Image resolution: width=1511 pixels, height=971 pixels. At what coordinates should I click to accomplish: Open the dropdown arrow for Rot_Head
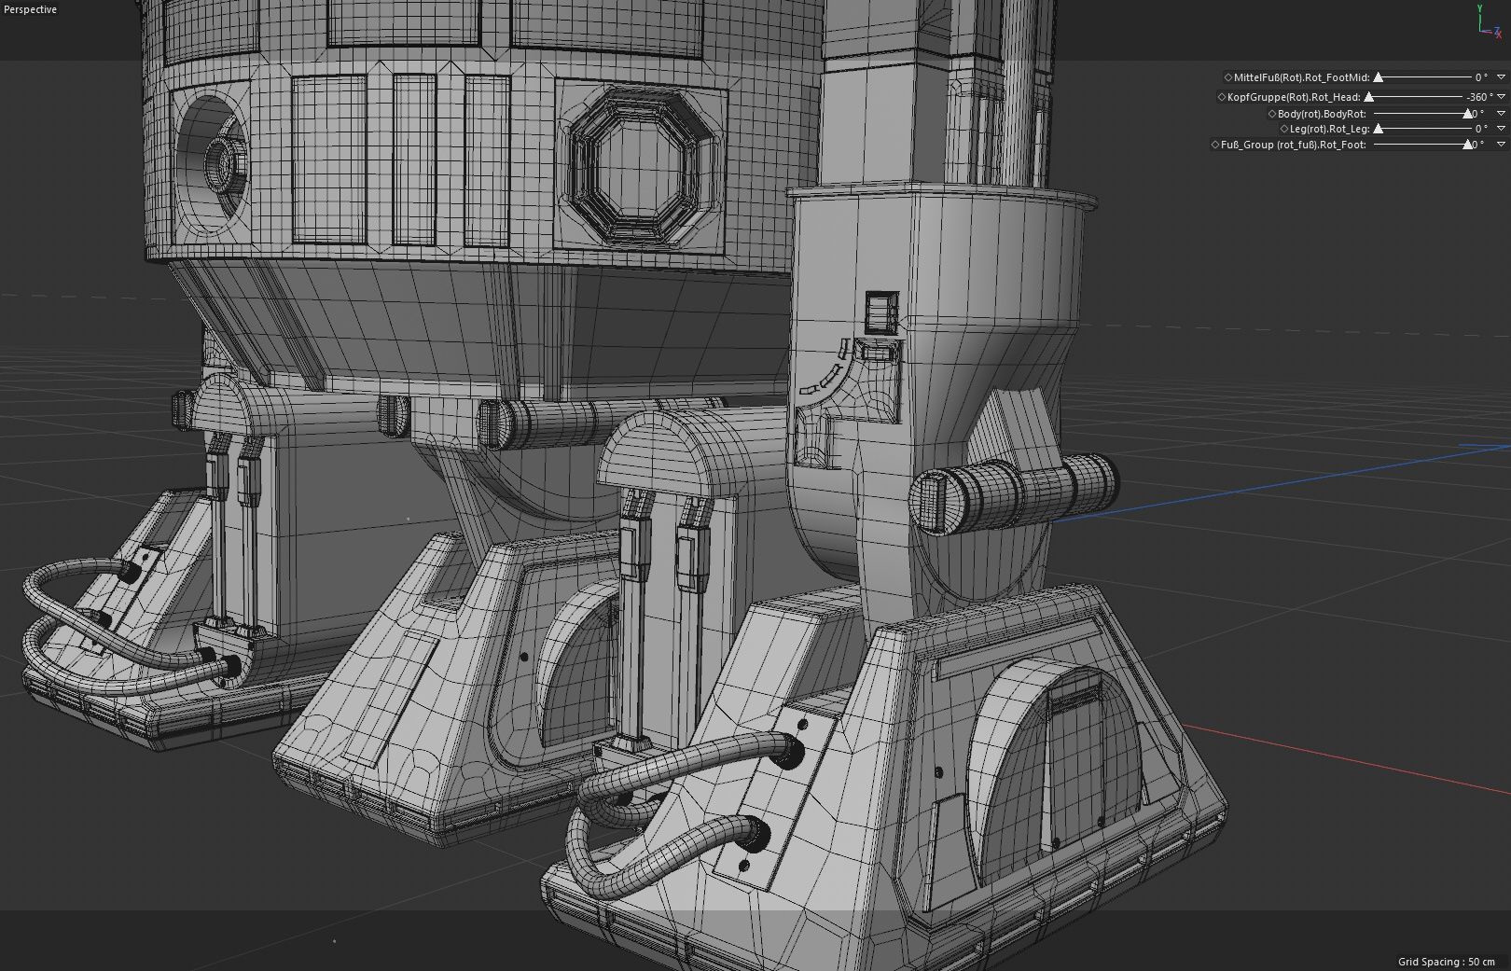coord(1501,97)
